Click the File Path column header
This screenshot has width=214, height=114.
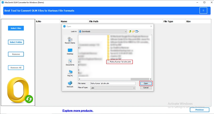tap(125, 21)
